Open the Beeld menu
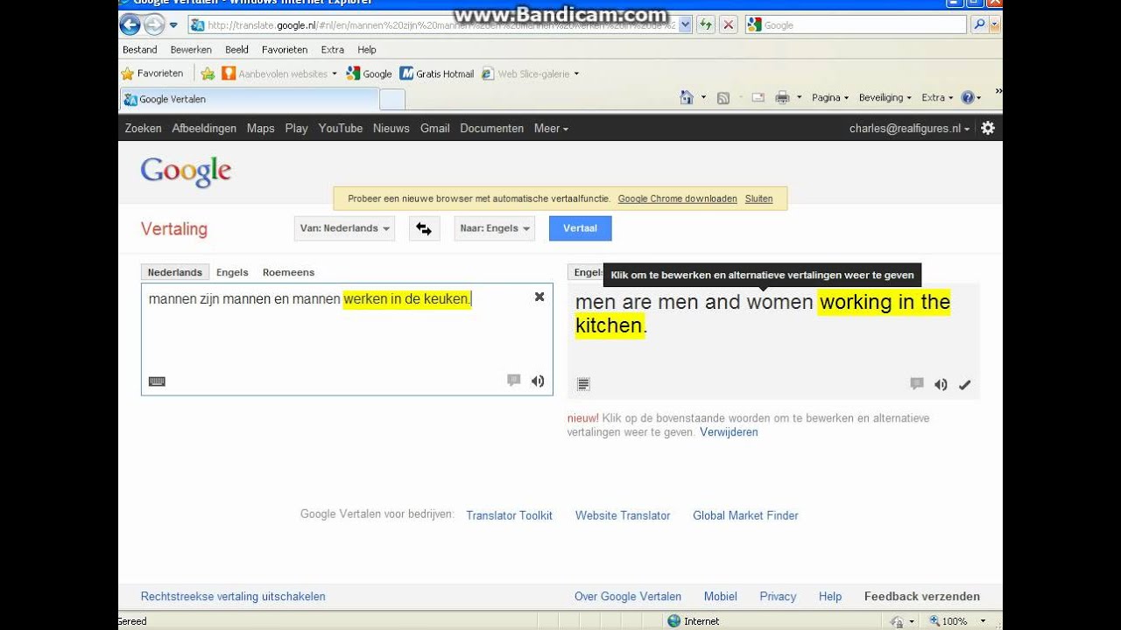This screenshot has height=630, width=1121. coord(237,50)
